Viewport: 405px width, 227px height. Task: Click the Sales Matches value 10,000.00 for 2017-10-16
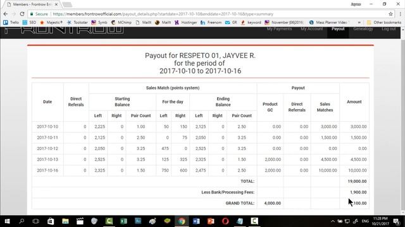tap(328, 170)
